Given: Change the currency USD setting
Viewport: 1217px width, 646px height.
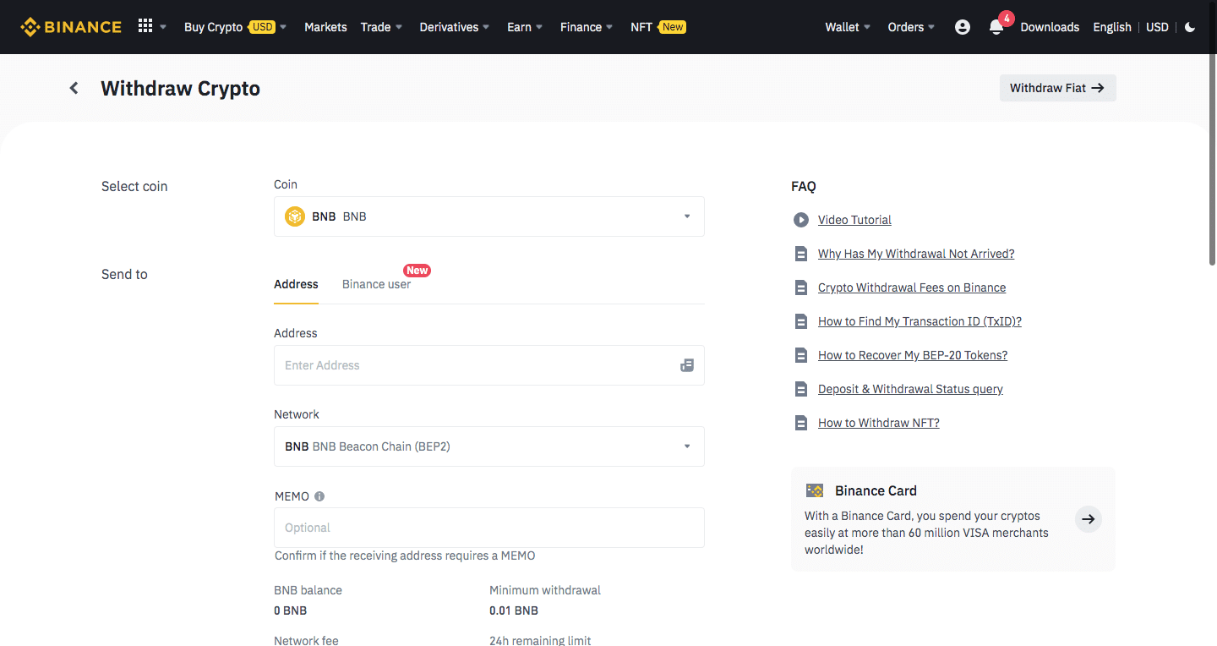Looking at the screenshot, I should 1157,27.
